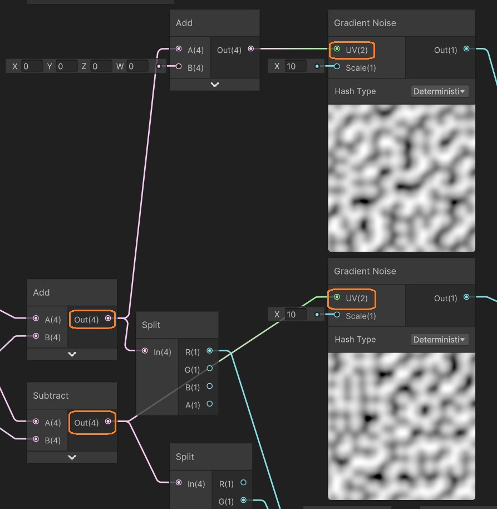The width and height of the screenshot is (497, 509).
Task: Click the G(1) output port on lower Split node
Action: pos(243,501)
